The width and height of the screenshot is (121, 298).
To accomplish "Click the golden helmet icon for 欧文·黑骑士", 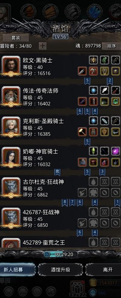I will (x=93, y=60).
